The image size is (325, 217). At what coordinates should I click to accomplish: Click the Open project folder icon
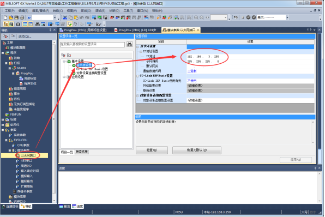11,17
